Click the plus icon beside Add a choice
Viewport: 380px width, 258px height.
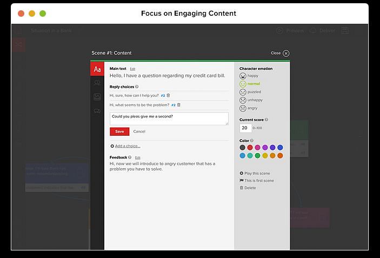click(112, 146)
